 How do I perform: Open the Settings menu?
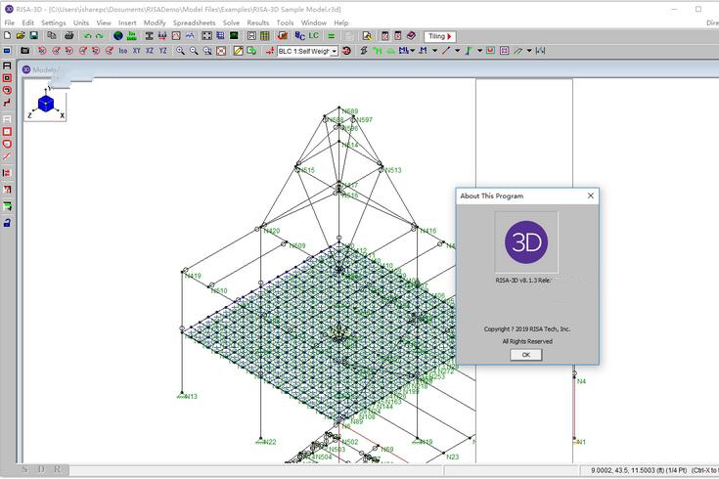[54, 22]
